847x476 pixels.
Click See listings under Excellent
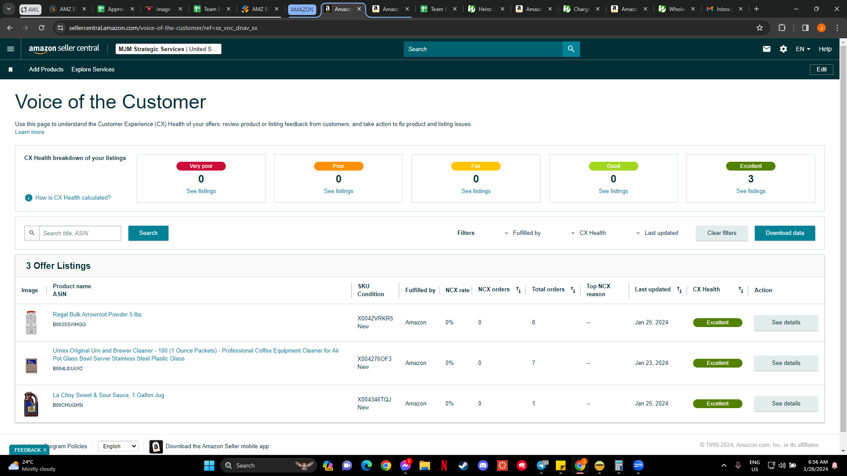tap(751, 191)
